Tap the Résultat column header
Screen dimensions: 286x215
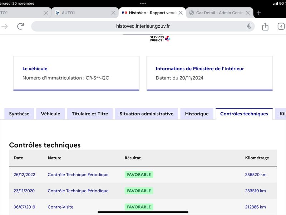click(x=133, y=158)
